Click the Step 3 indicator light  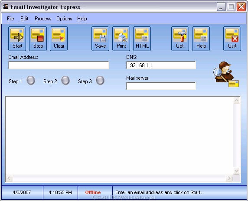click(100, 80)
